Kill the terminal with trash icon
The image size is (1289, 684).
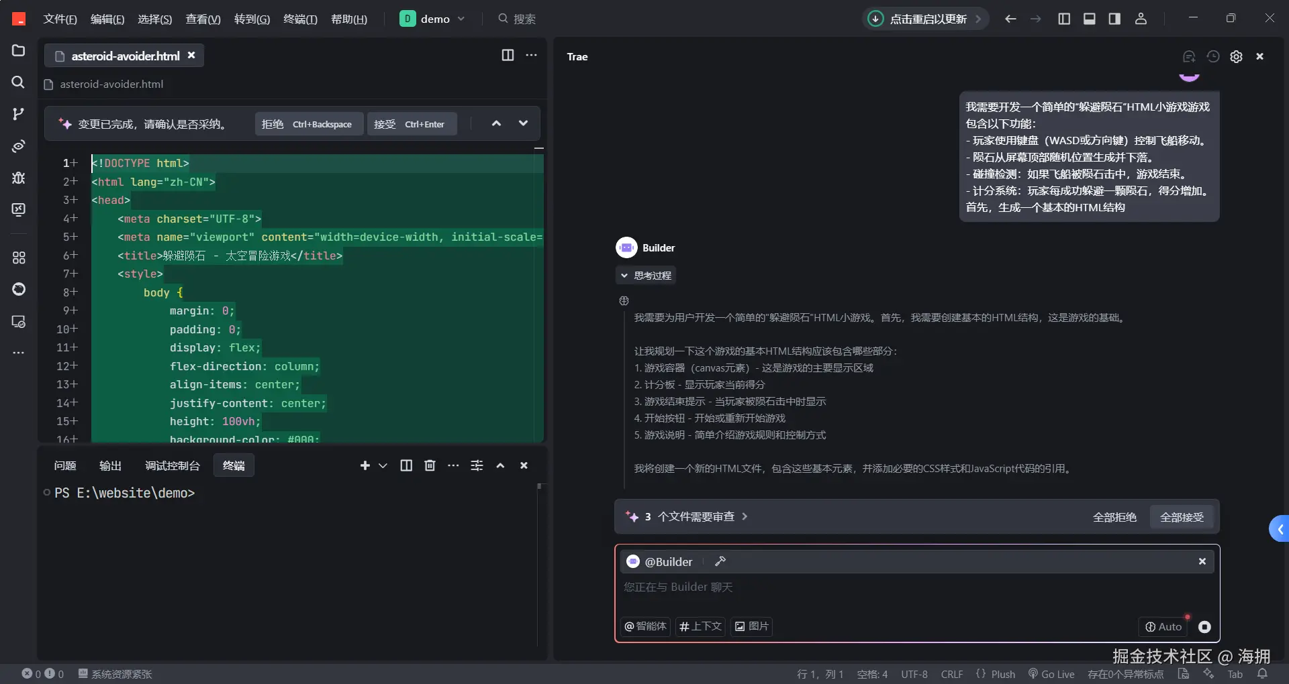[430, 465]
